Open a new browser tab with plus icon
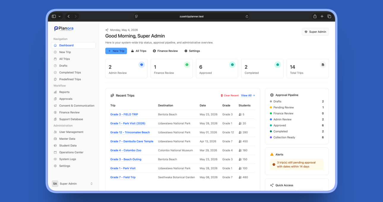This screenshot has width=383, height=202. [322, 16]
